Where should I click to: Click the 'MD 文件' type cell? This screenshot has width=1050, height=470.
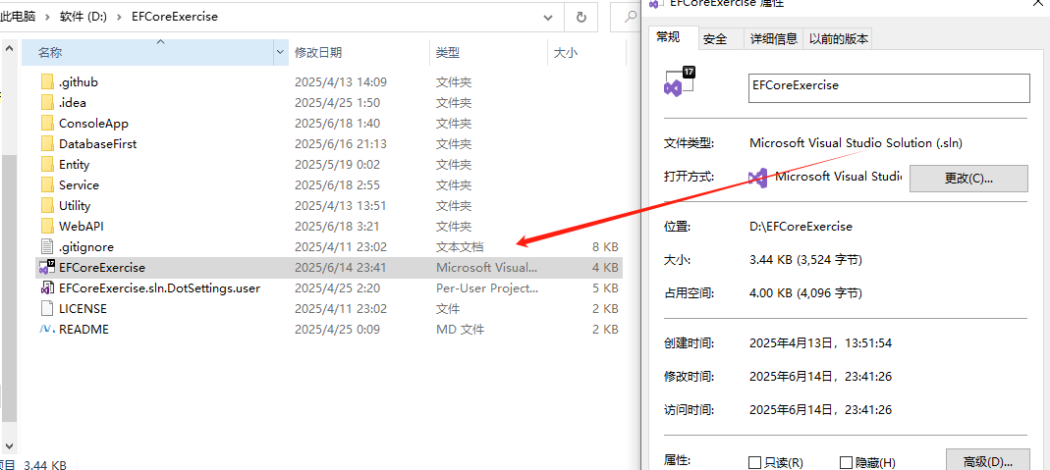point(460,329)
